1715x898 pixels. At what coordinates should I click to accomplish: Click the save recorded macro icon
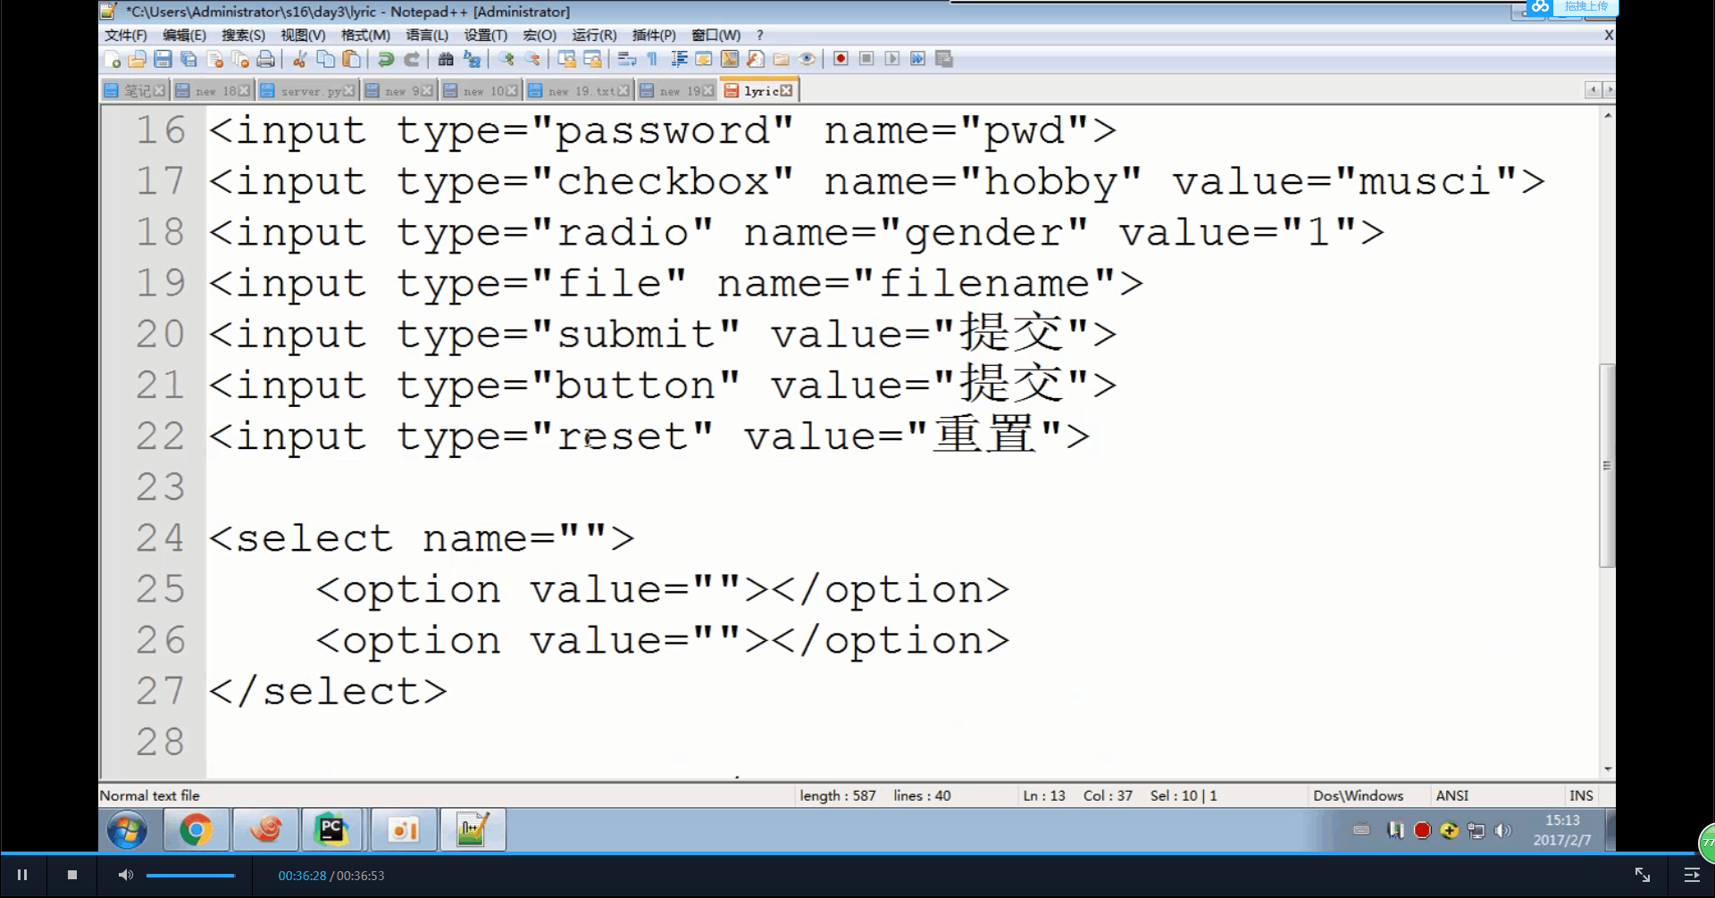click(944, 59)
